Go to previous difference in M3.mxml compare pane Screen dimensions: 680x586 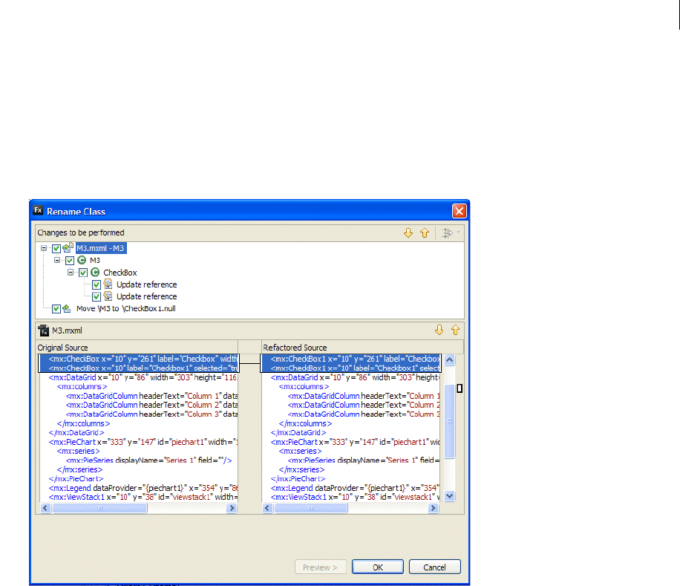(455, 330)
